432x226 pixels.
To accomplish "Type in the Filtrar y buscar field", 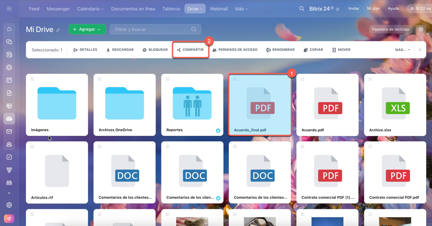I will click(x=152, y=29).
